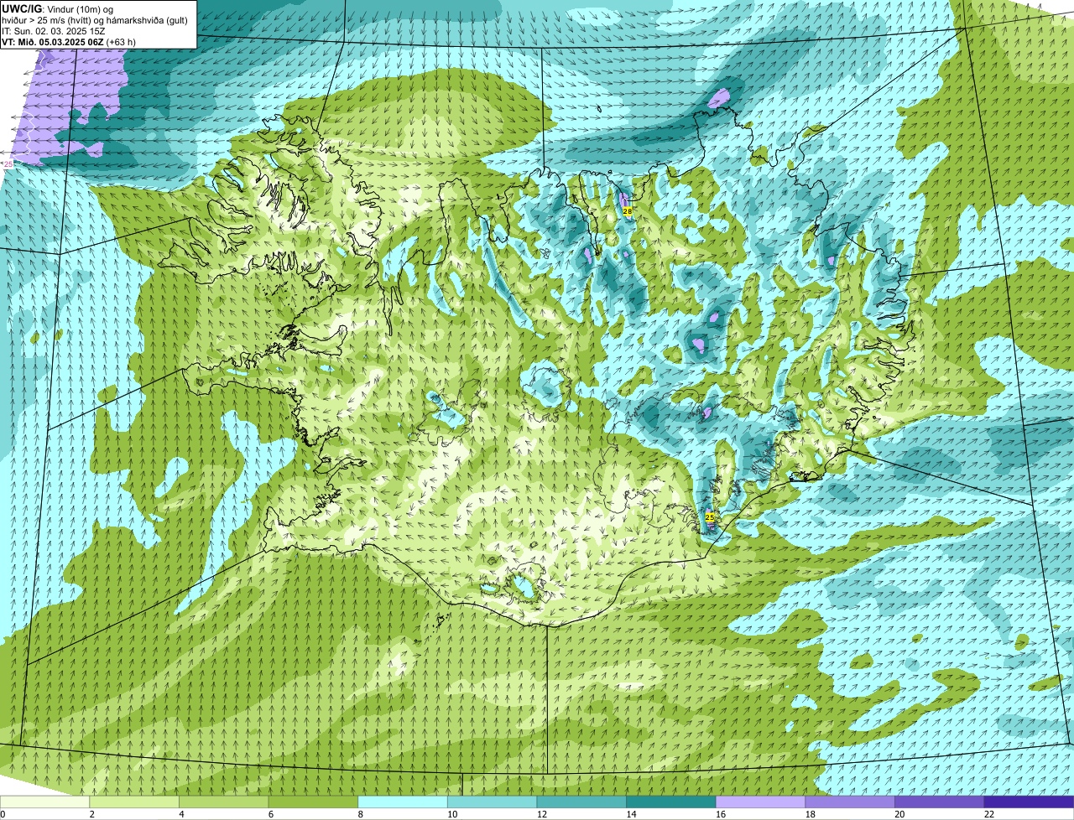Pick the 18–20 m/s purple legend swatch
This screenshot has width=1074, height=820.
pos(850,802)
